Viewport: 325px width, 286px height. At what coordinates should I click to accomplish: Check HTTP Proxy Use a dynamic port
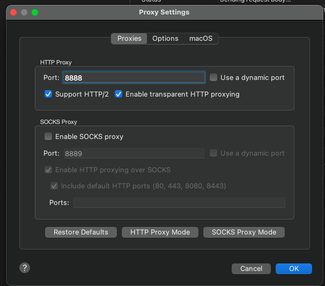click(x=213, y=77)
